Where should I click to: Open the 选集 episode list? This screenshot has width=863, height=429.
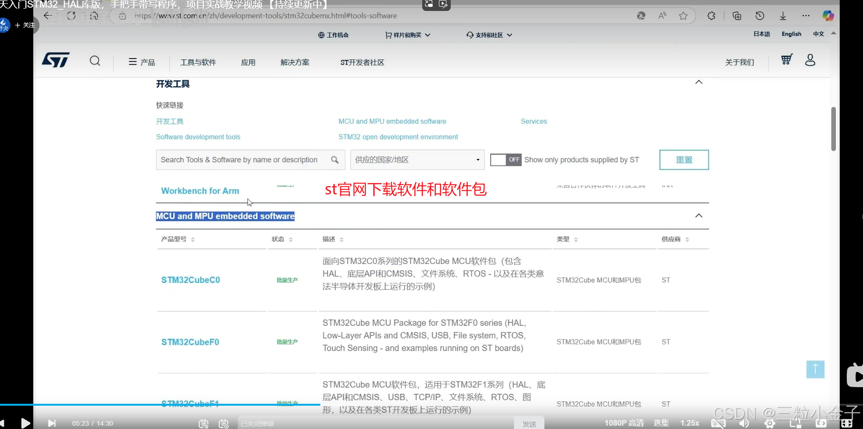661,423
